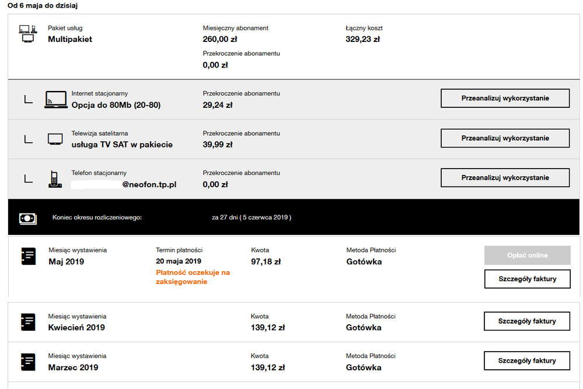The image size is (583, 389).
Task: Click the laptop internet stacjonarny icon
Action: click(x=56, y=99)
